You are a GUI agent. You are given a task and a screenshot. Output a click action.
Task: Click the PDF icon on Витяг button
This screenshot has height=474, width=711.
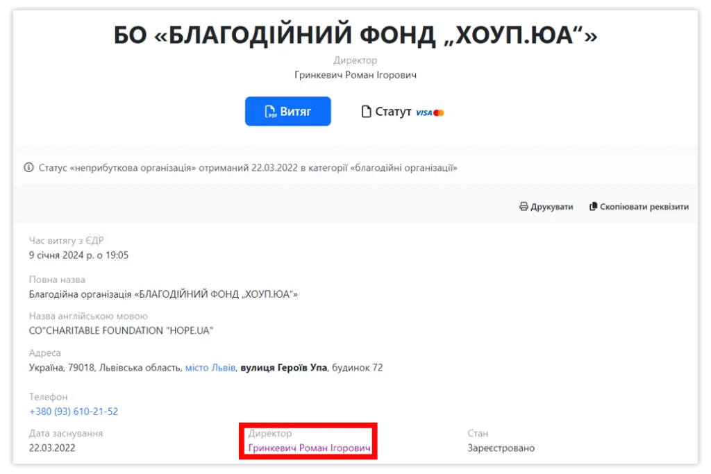tap(270, 112)
